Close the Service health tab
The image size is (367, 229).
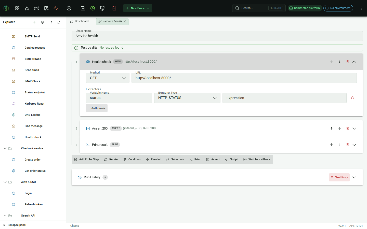click(125, 21)
